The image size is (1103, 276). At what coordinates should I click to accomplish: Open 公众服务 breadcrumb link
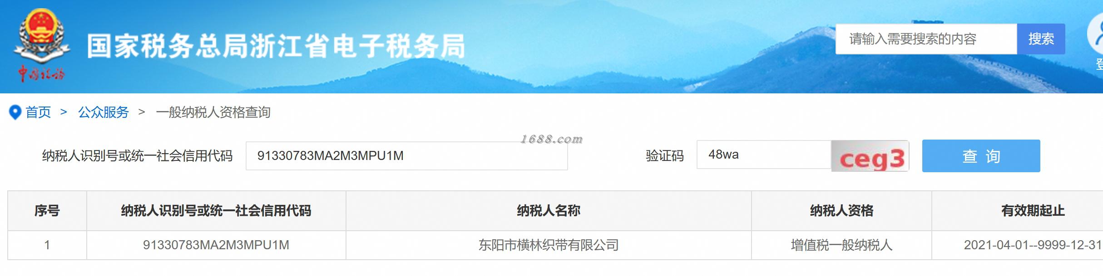point(104,112)
